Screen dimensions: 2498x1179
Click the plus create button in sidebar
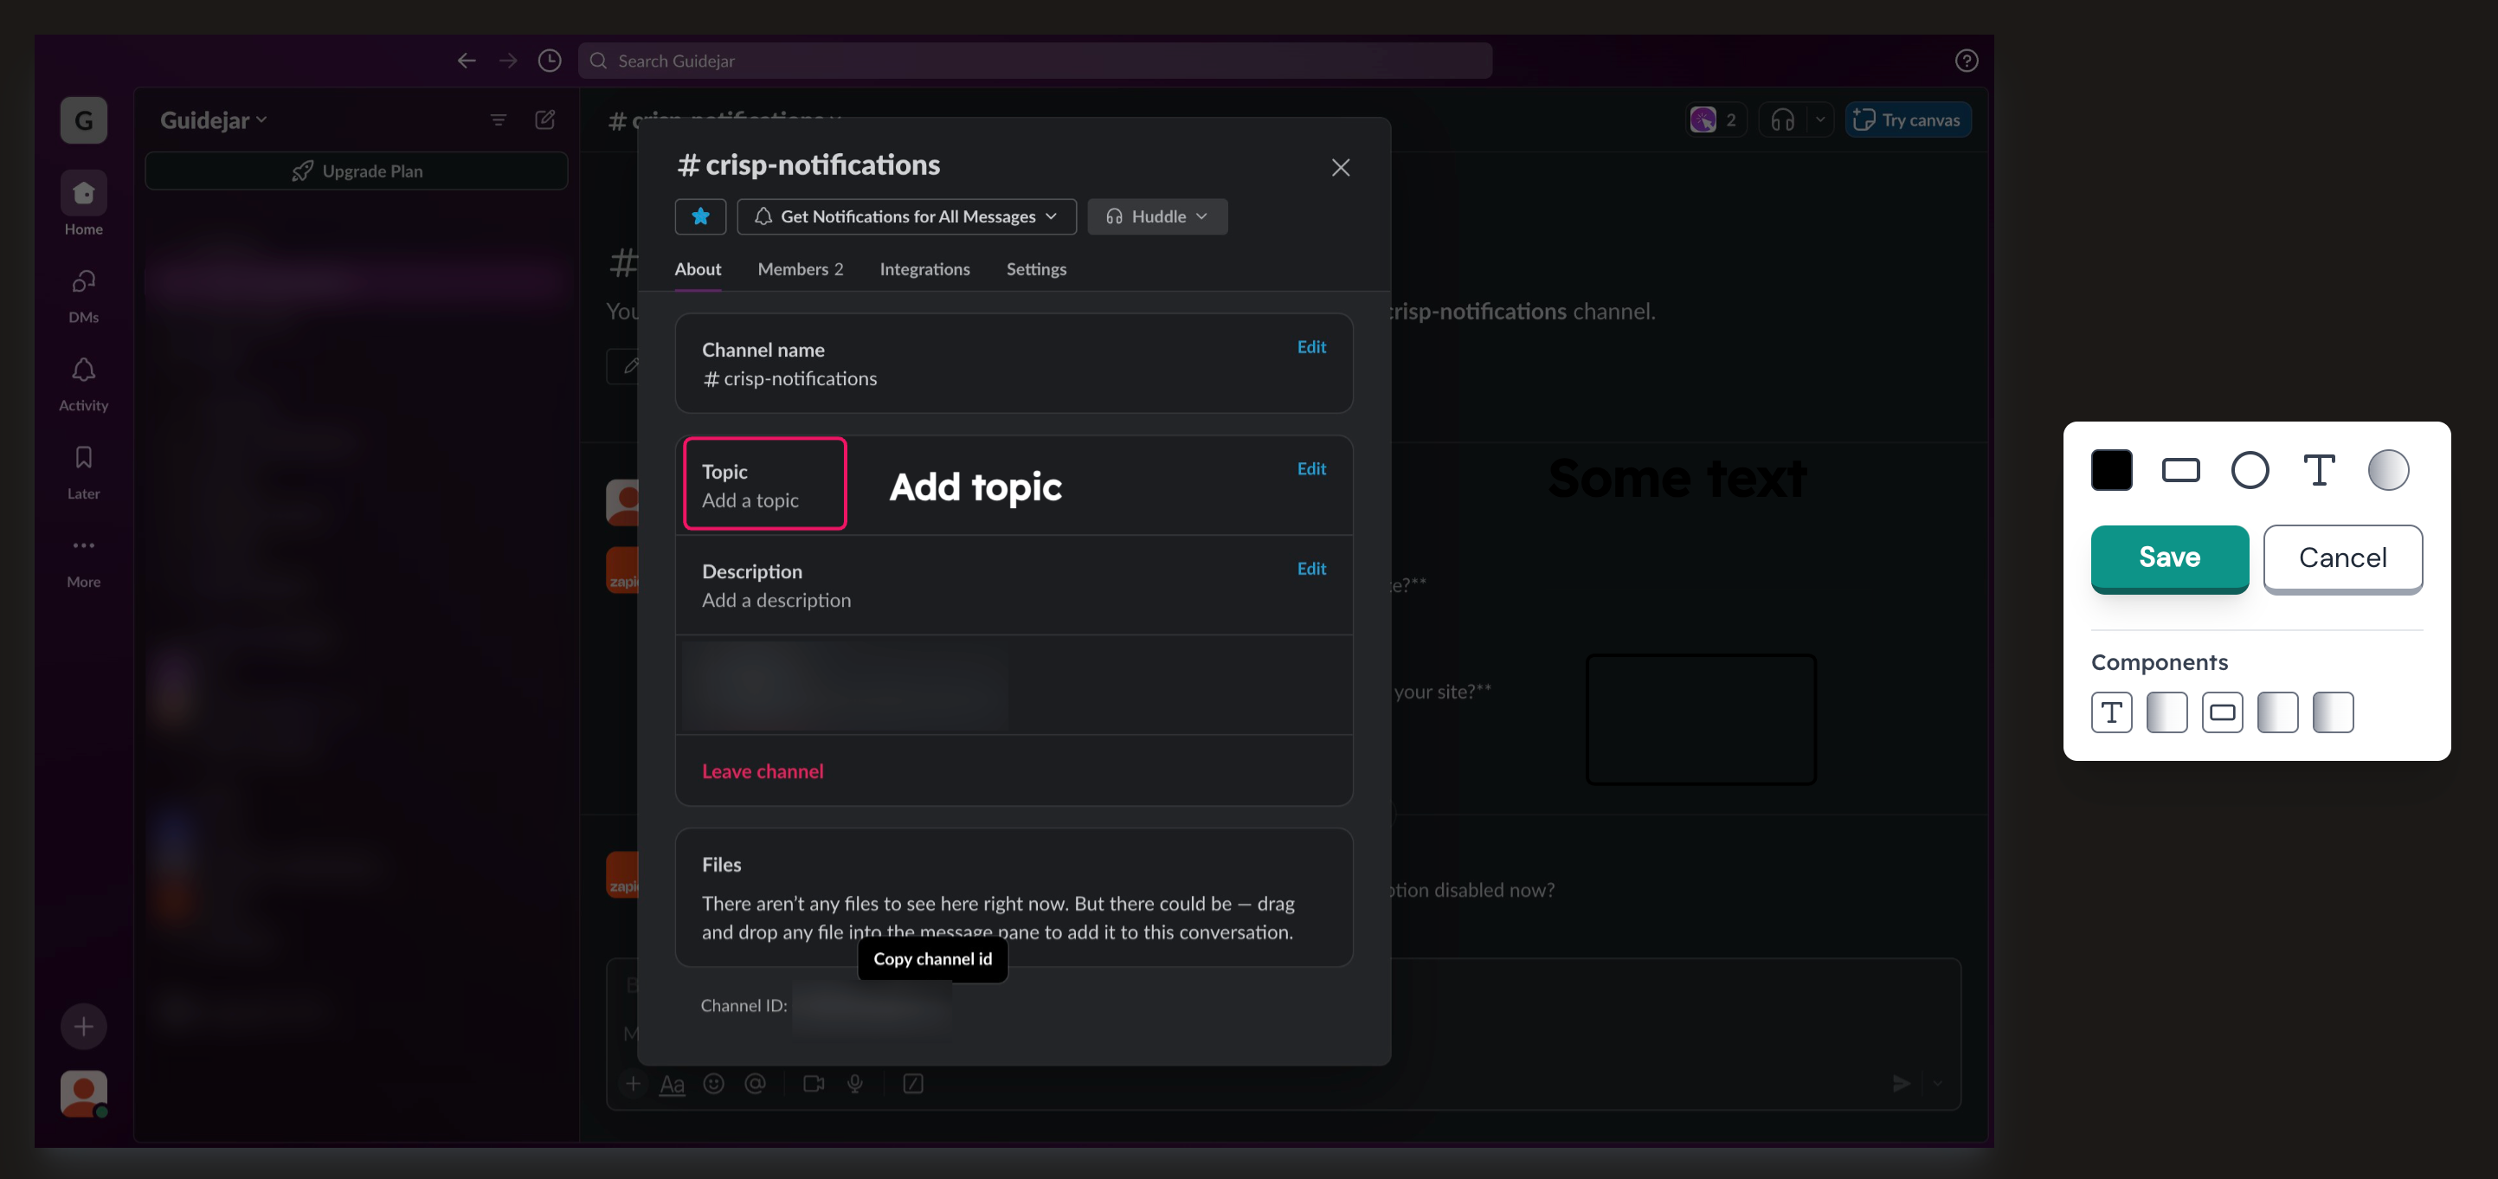click(x=83, y=1026)
